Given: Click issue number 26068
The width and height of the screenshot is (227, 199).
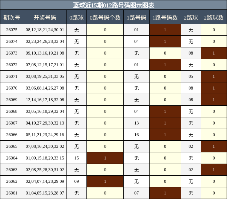Looking at the screenshot, I should coord(12,111).
